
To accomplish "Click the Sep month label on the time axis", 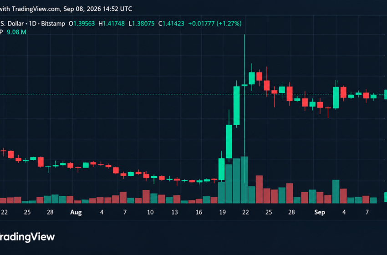I will pos(320,212).
